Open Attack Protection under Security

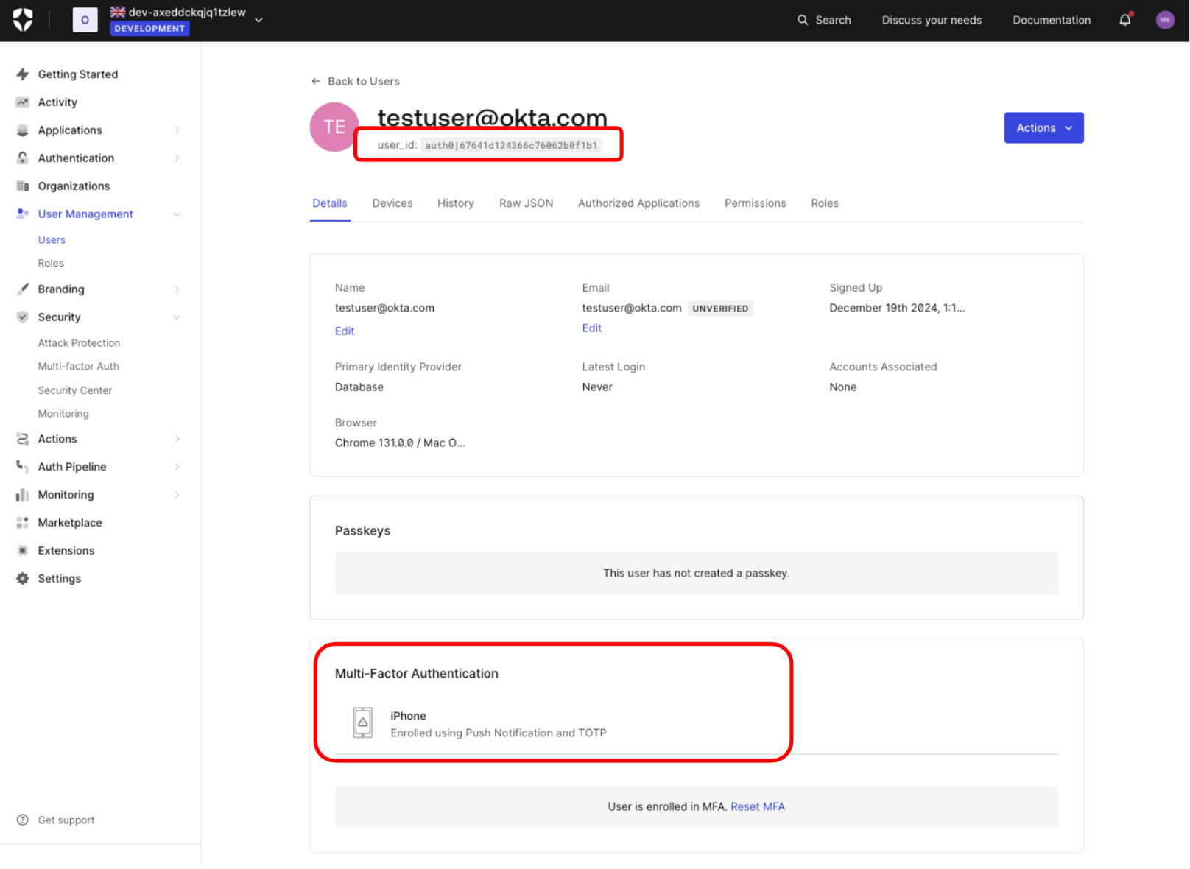click(x=79, y=343)
